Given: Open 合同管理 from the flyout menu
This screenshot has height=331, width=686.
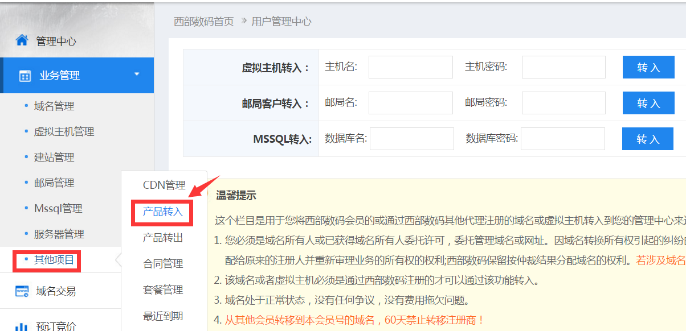Looking at the screenshot, I should [x=163, y=264].
